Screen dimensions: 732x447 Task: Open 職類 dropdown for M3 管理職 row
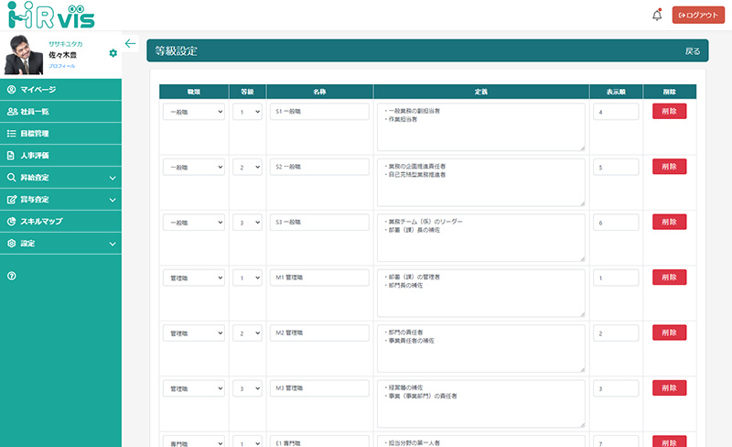194,388
